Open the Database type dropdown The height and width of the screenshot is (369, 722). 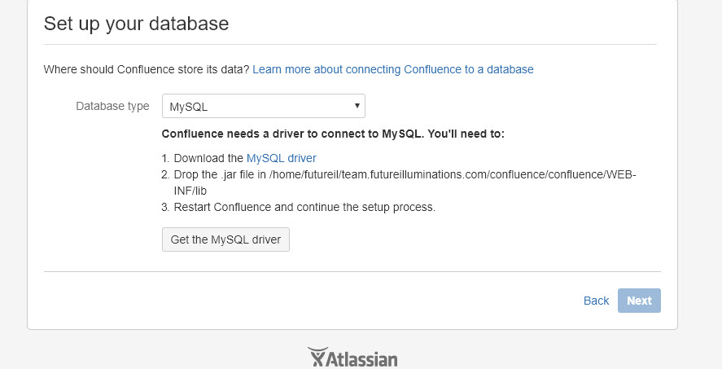tap(264, 106)
